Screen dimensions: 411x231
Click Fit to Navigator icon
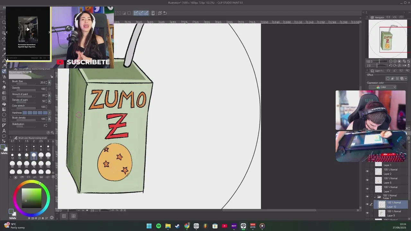[404, 61]
